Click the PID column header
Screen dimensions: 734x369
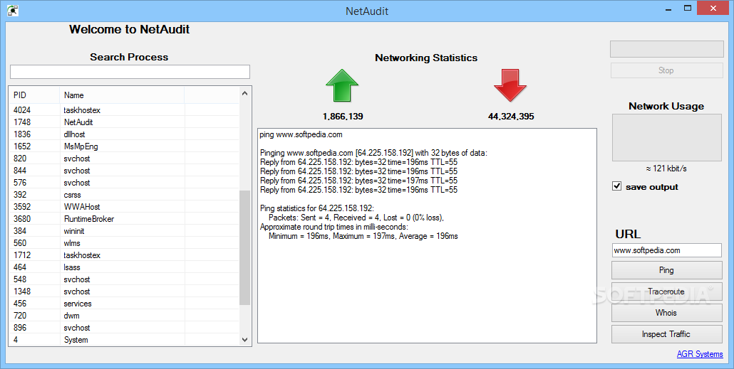[34, 95]
